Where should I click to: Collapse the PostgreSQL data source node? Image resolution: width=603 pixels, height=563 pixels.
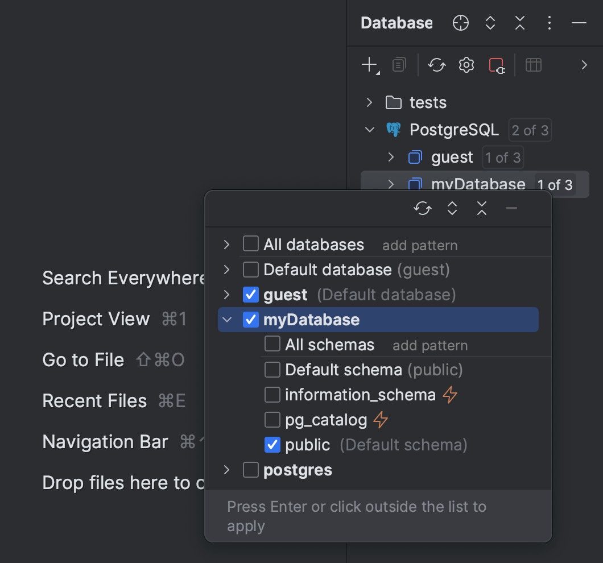point(369,130)
